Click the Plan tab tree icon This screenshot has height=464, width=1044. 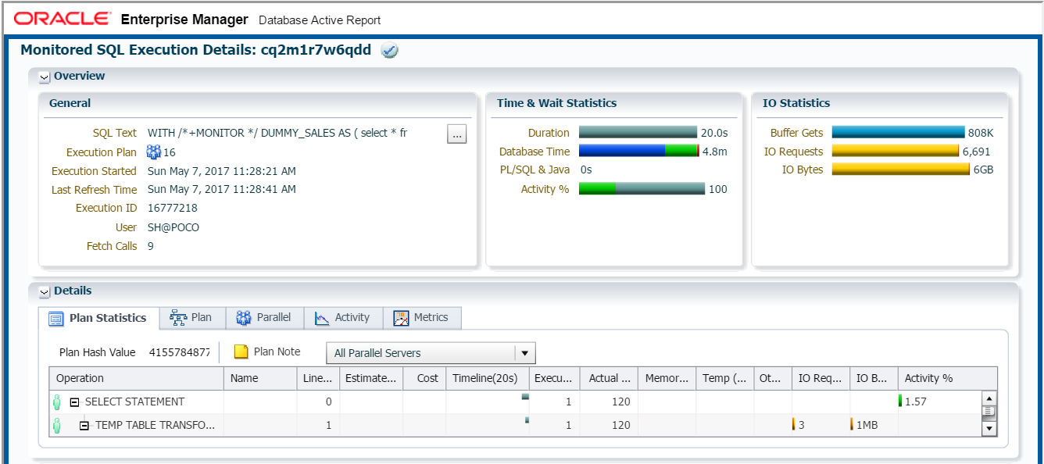[x=178, y=318]
